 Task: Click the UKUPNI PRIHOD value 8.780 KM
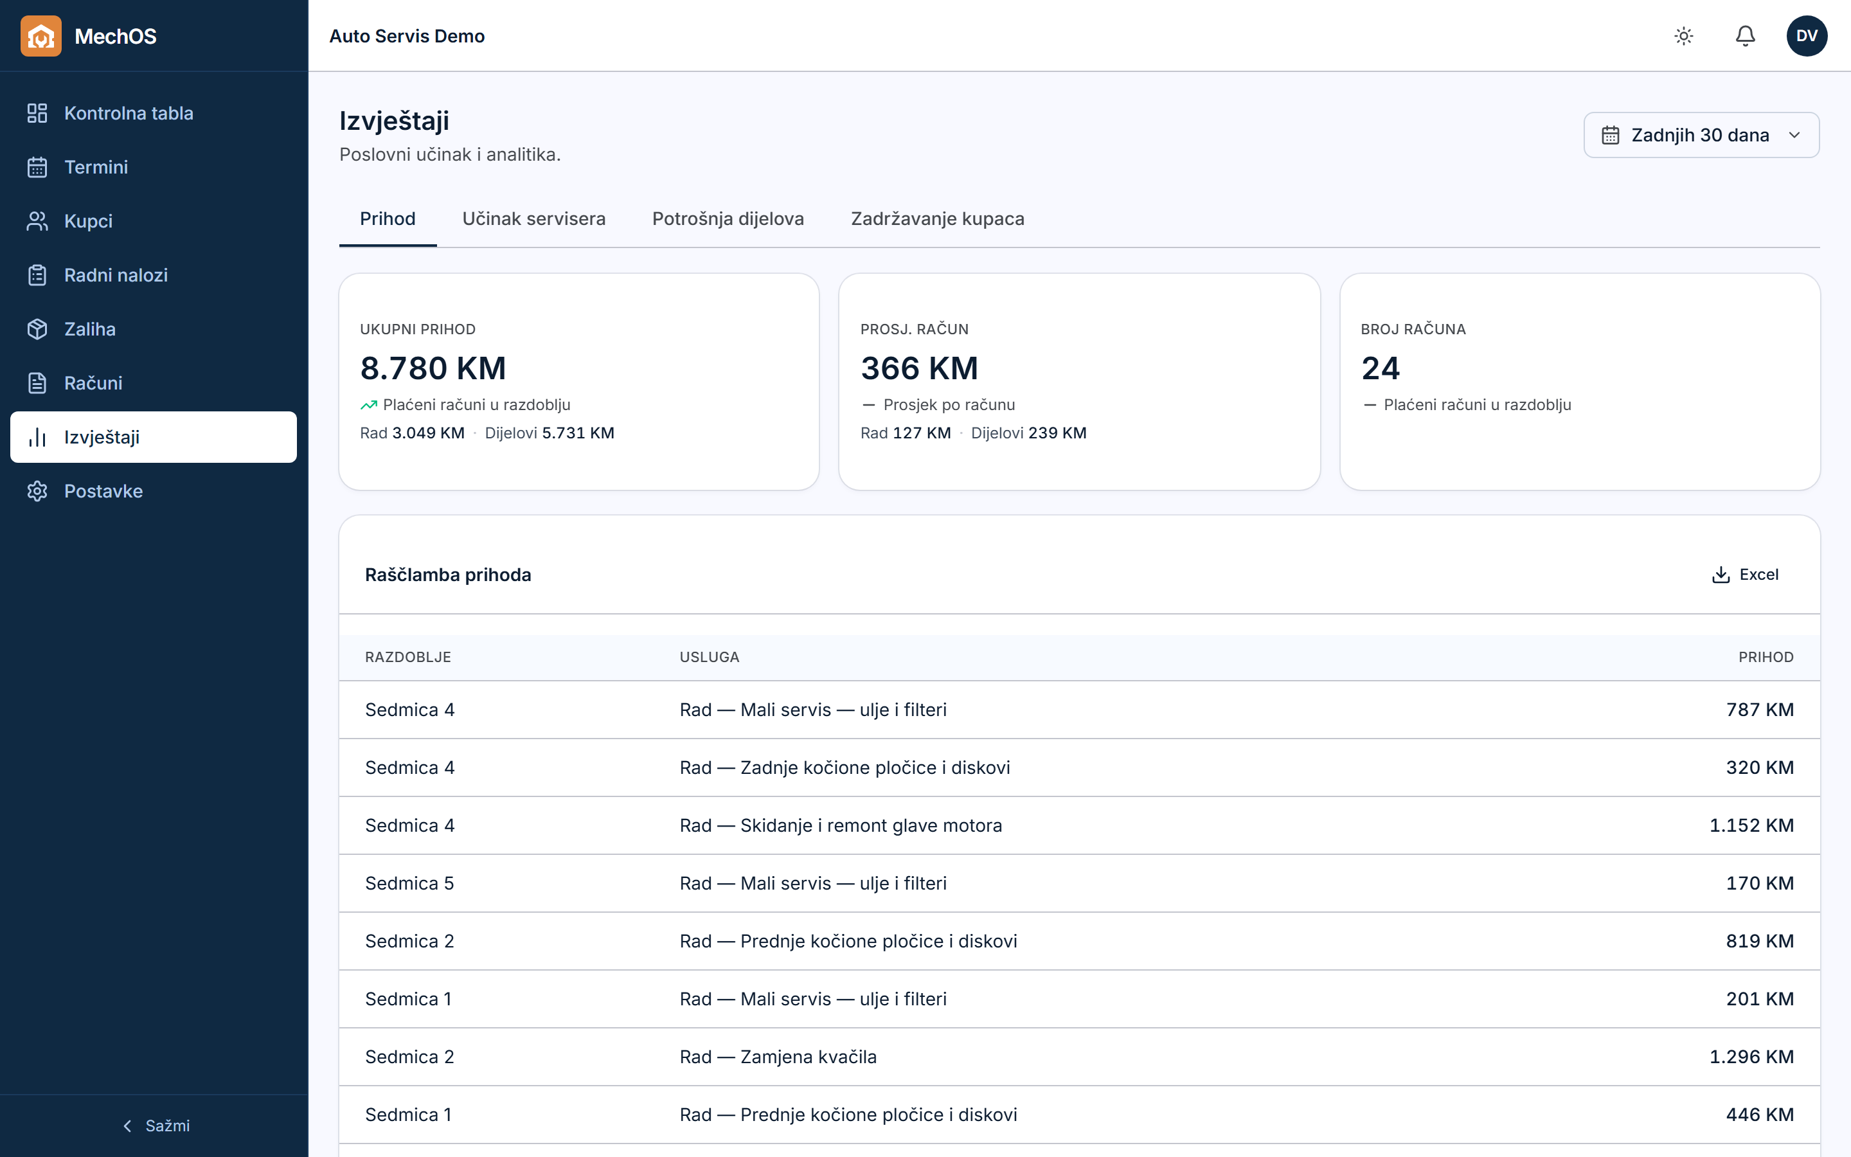click(433, 368)
